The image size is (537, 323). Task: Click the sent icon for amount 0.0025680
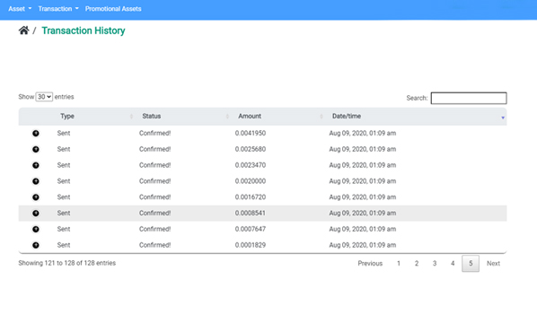[x=36, y=149]
